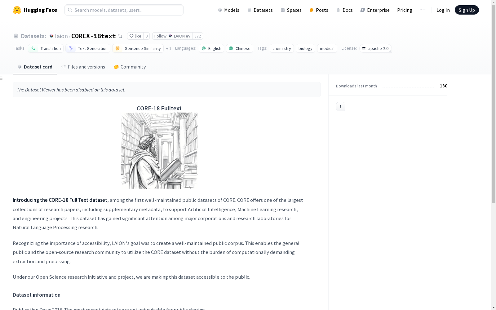Select the Text Generation task tag
This screenshot has width=496, height=310.
88,48
